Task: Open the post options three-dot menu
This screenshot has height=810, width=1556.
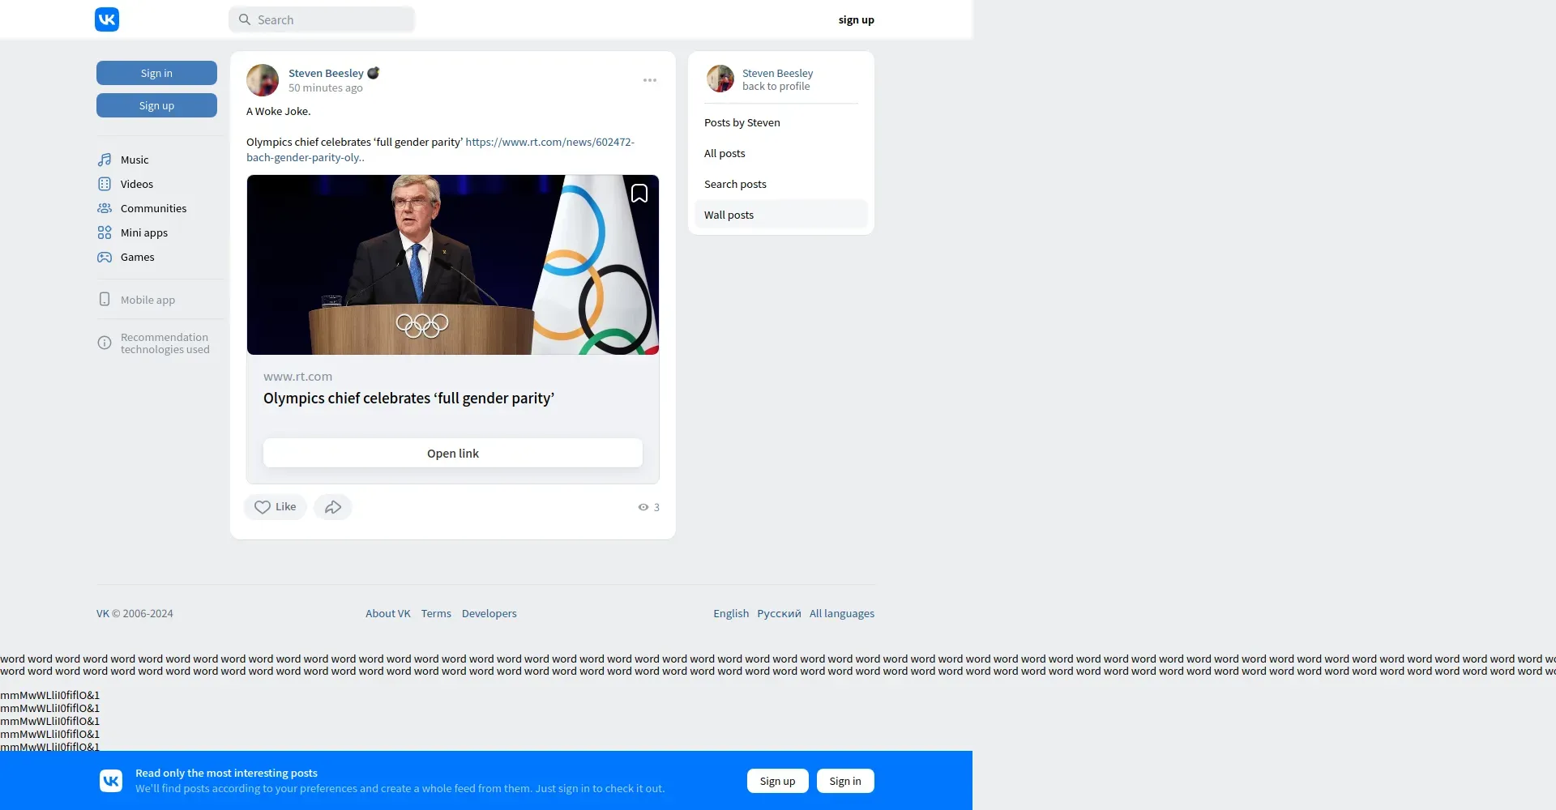Action: point(650,80)
